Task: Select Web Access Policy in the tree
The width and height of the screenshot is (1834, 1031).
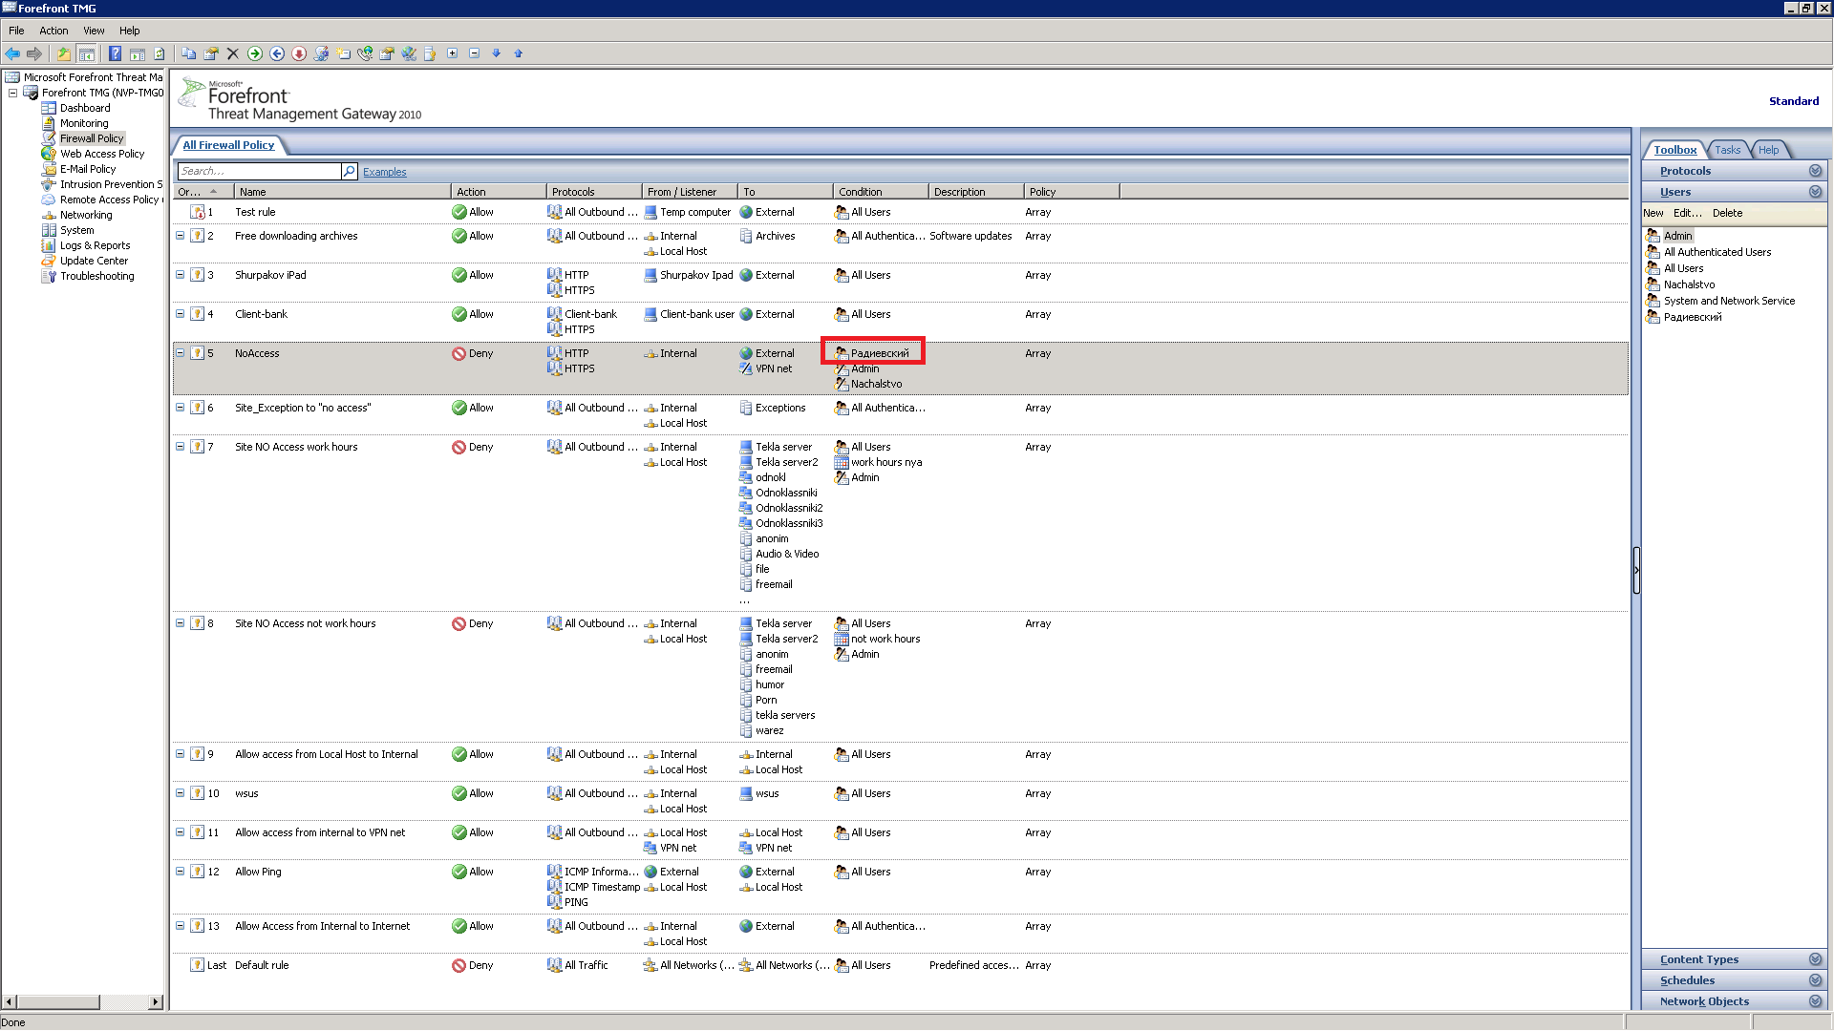Action: (102, 154)
